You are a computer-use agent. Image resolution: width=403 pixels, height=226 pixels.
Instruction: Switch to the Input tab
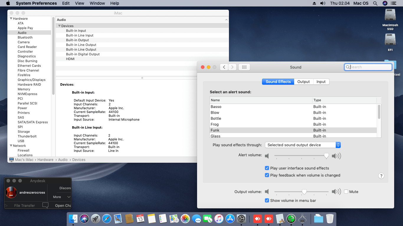coord(321,82)
